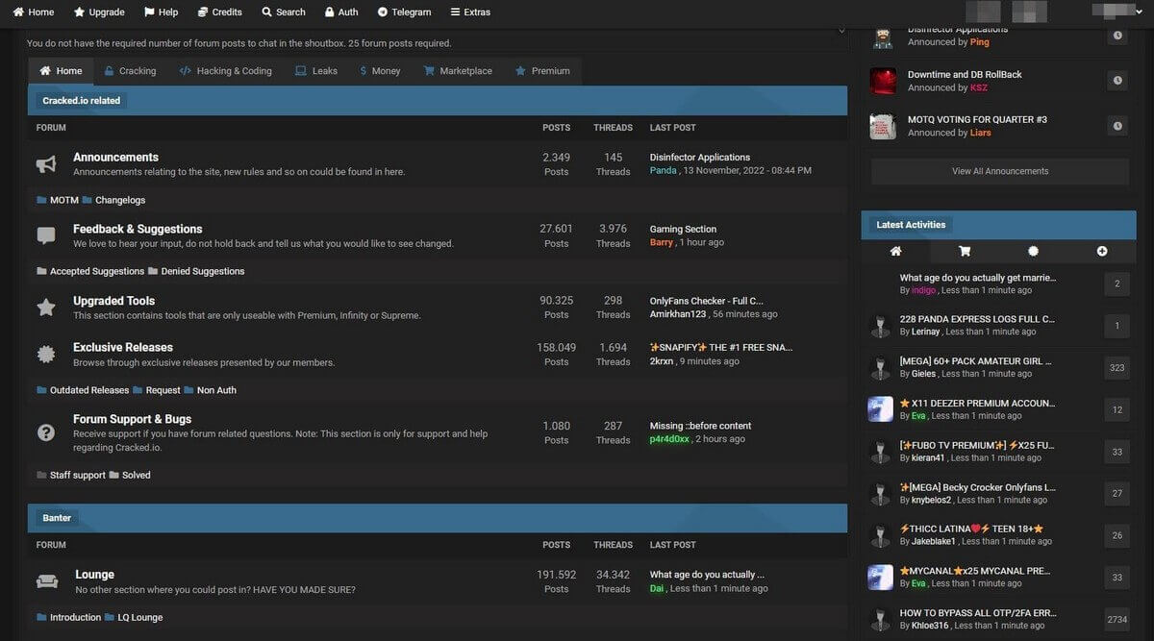Click the View All Announcements button
The image size is (1154, 641).
pos(1000,171)
